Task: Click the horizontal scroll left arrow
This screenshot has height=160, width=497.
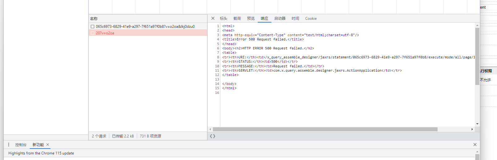Action: [210, 129]
